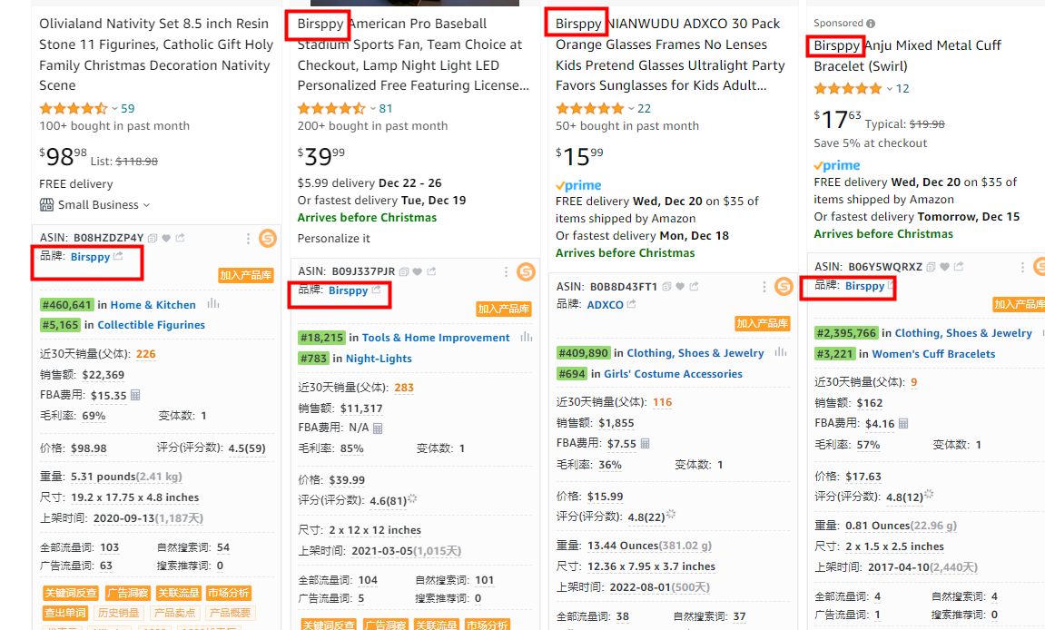The image size is (1045, 630).
Task: Open ASIN B0B8D43FT1 external link icon
Action: pos(694,286)
